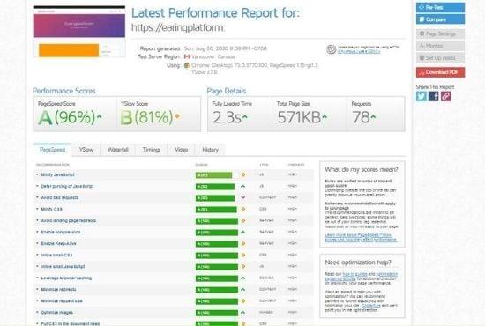Screen dimensions: 485x326
Task: Expand the Minimize redirects recommendation
Action: point(58,290)
